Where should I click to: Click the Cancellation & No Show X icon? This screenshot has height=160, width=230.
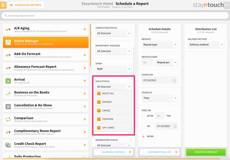(x=8, y=106)
